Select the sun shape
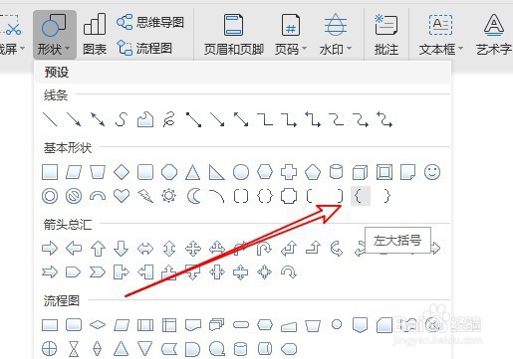 (169, 196)
